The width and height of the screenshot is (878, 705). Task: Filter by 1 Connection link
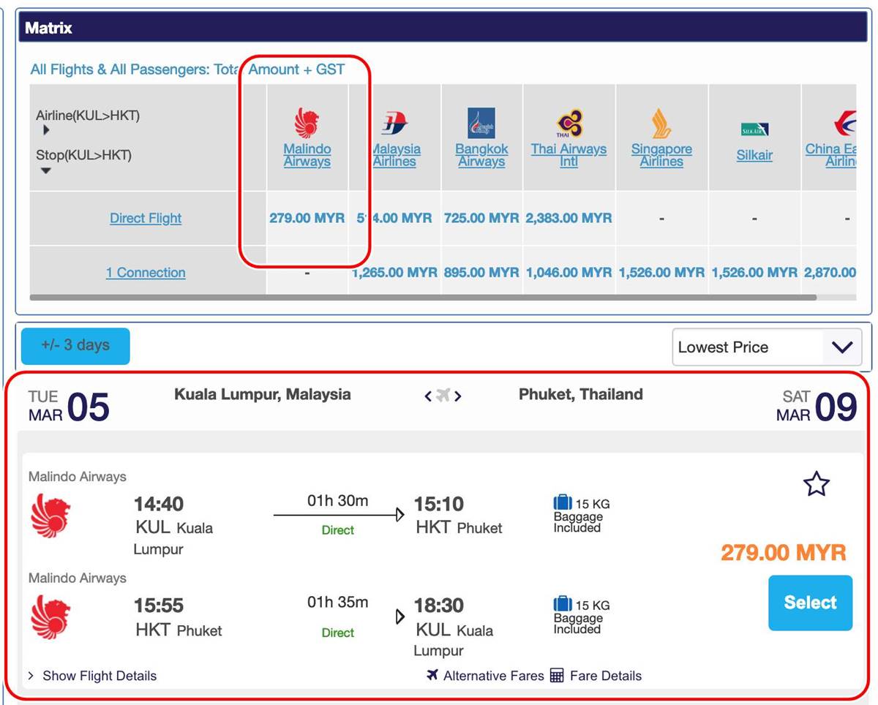(146, 273)
